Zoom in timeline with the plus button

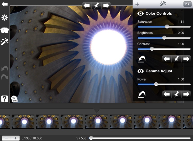15,138
